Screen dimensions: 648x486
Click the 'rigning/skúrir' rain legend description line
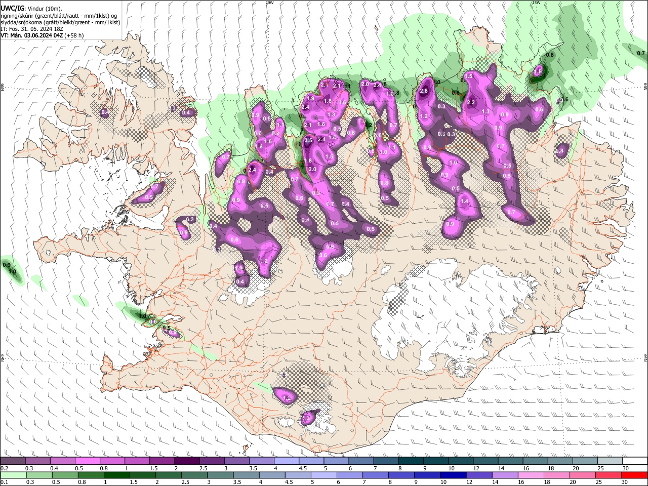tap(59, 15)
